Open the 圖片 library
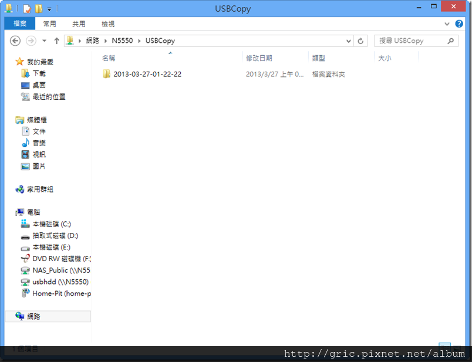 [x=39, y=166]
